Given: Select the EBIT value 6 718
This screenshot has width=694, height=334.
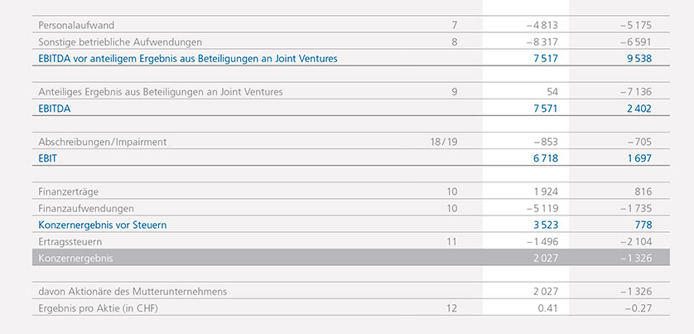Looking at the screenshot, I should pos(537,157).
